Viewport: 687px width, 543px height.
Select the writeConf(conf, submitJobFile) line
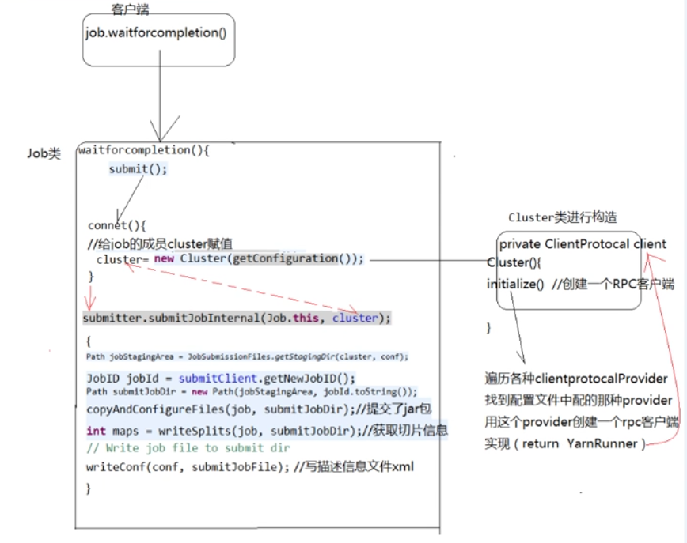point(250,467)
